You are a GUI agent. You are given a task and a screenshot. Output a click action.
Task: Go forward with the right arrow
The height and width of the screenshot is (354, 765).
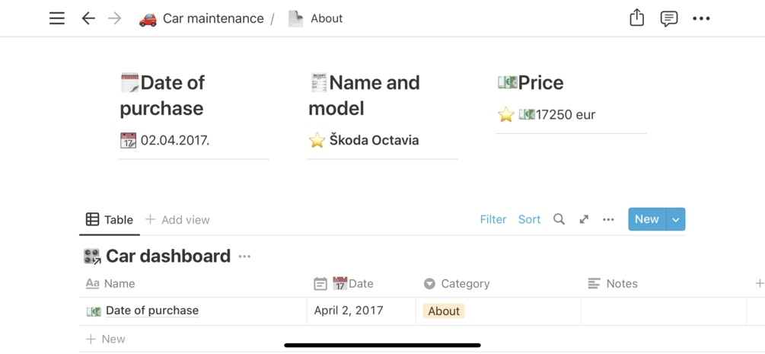tap(115, 18)
